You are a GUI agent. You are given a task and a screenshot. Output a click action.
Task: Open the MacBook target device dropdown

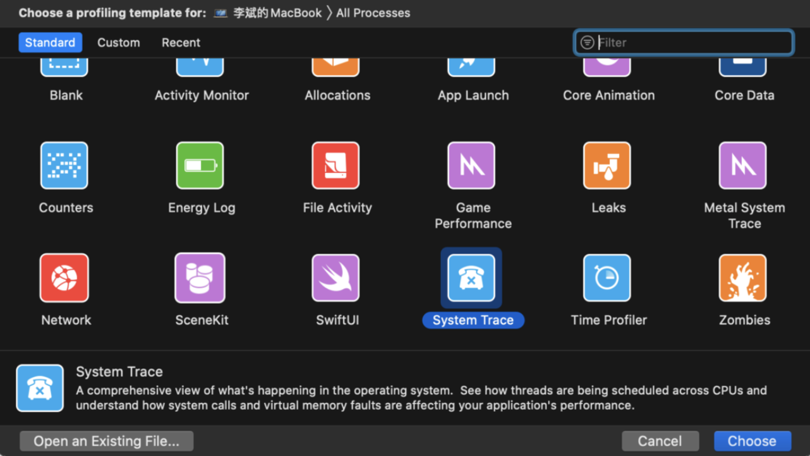coord(269,13)
